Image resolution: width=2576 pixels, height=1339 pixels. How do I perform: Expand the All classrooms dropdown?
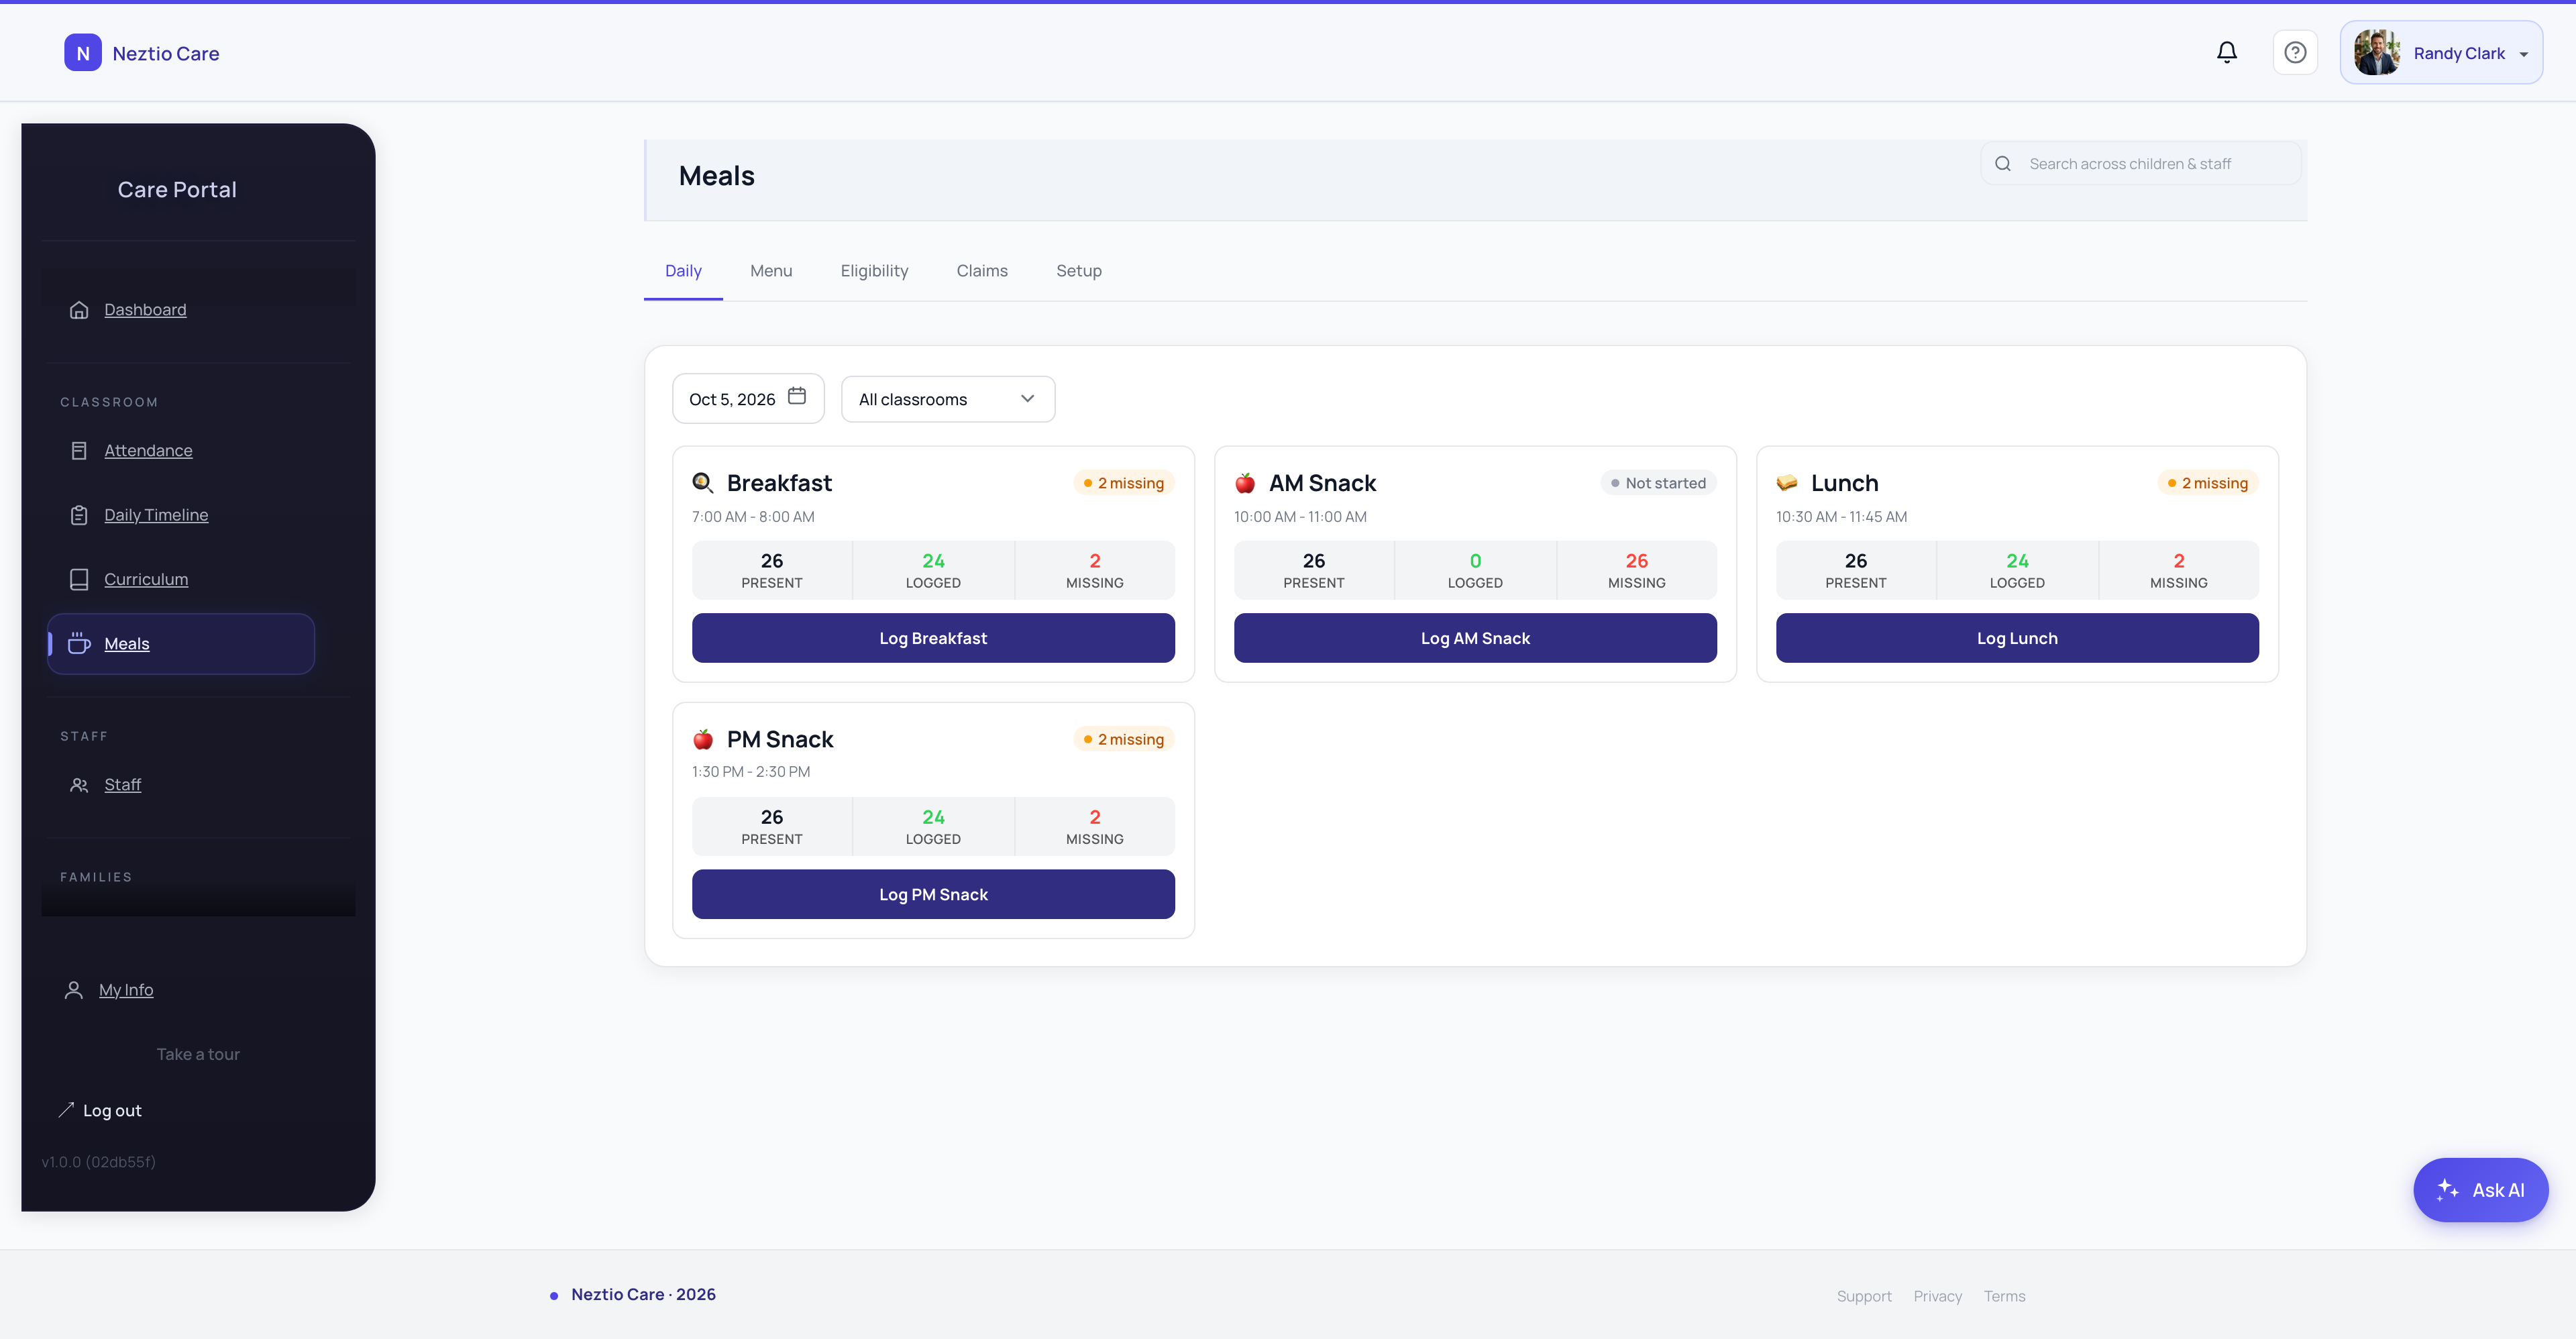947,399
